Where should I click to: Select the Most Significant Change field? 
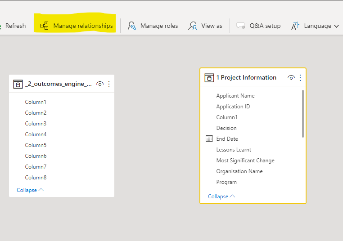pos(245,161)
